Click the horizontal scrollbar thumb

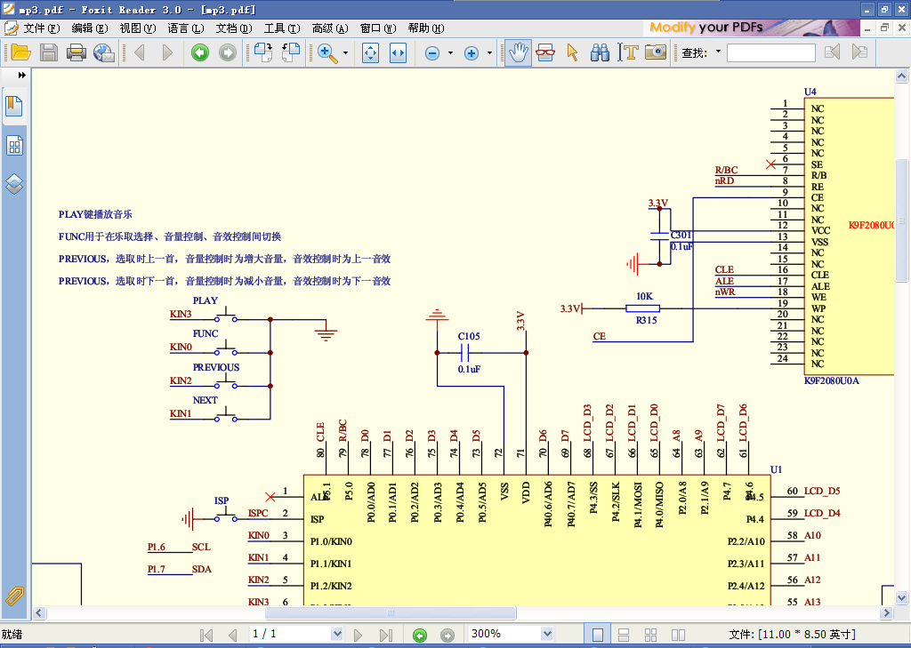pos(391,612)
